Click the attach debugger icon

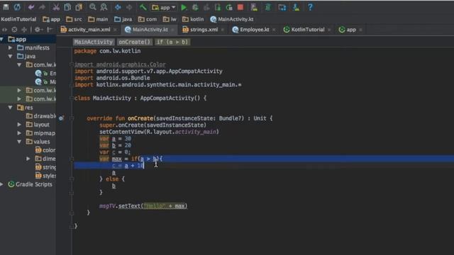pyautogui.click(x=218, y=7)
